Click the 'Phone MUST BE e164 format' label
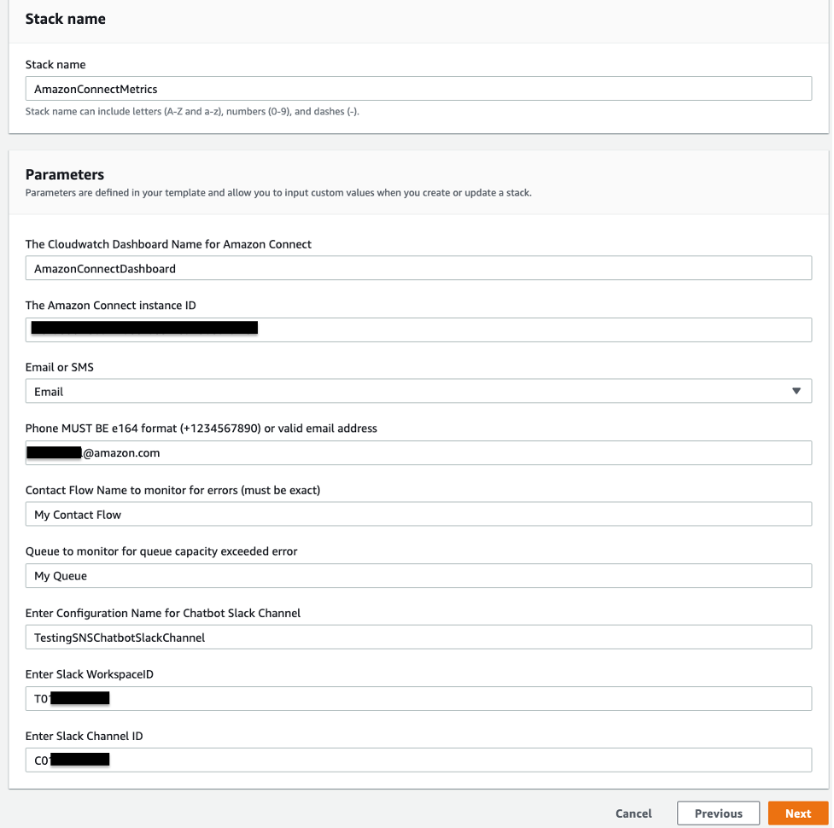 point(201,429)
